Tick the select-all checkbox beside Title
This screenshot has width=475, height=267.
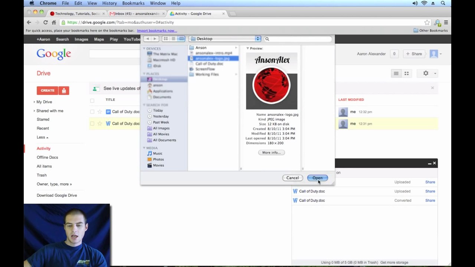pyautogui.click(x=92, y=100)
